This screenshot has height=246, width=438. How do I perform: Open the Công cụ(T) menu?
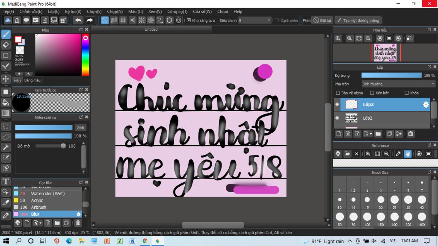tap(178, 12)
